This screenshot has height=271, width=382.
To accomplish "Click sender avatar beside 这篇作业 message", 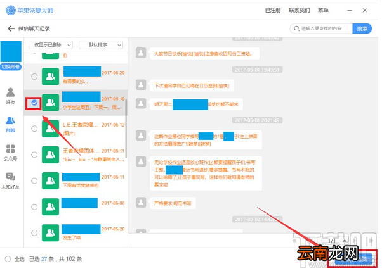I will click(141, 135).
